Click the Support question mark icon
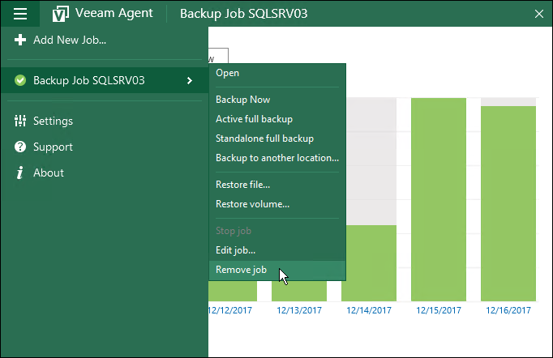Viewport: 553px width, 358px height. point(20,147)
